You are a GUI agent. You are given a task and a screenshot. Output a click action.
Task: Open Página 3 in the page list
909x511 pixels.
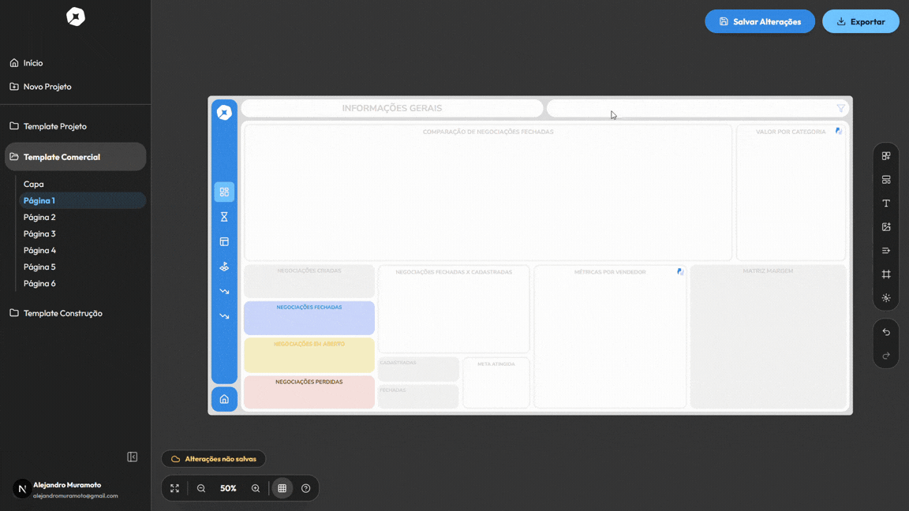pos(39,233)
